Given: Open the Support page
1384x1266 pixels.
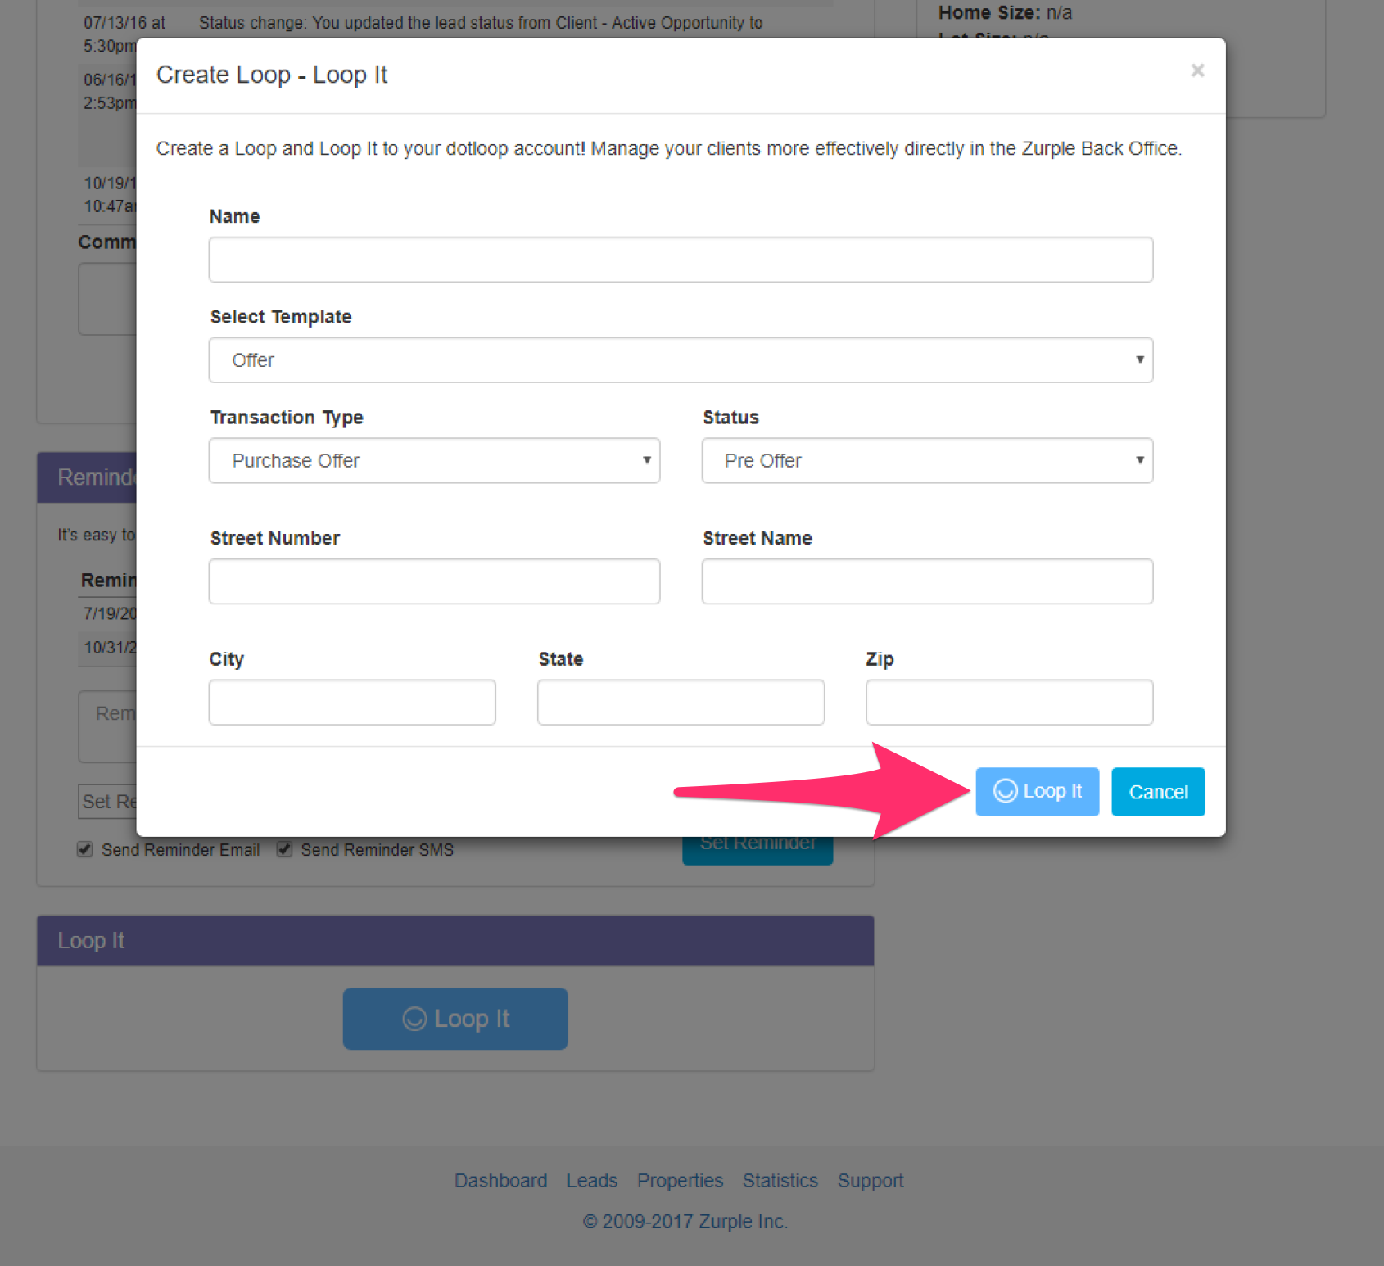Looking at the screenshot, I should [870, 1180].
